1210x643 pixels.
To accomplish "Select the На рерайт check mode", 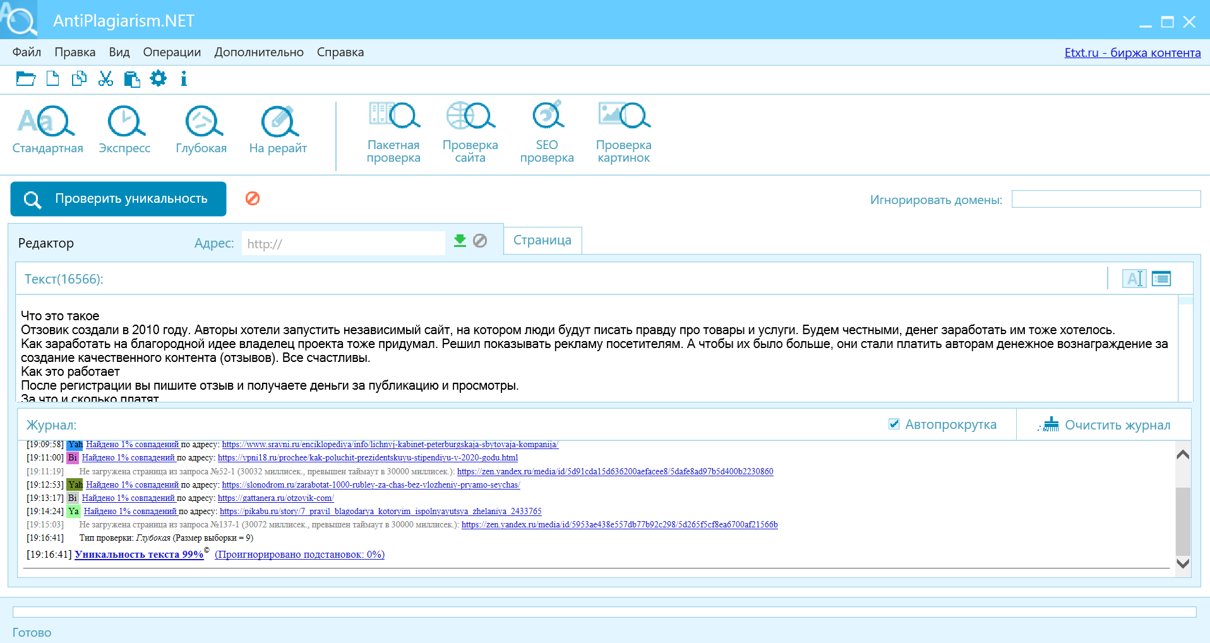I will point(279,122).
